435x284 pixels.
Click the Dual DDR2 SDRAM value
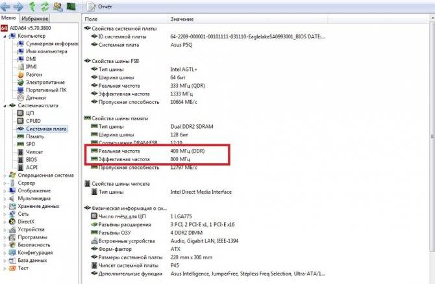(x=192, y=127)
